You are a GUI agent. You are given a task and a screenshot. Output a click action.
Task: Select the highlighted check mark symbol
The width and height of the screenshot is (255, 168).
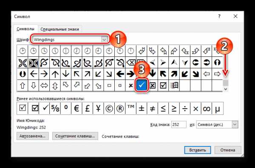(x=142, y=85)
